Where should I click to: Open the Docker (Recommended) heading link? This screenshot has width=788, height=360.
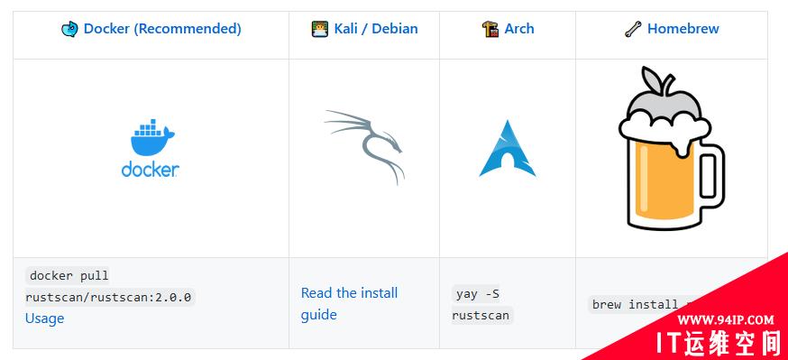(162, 29)
